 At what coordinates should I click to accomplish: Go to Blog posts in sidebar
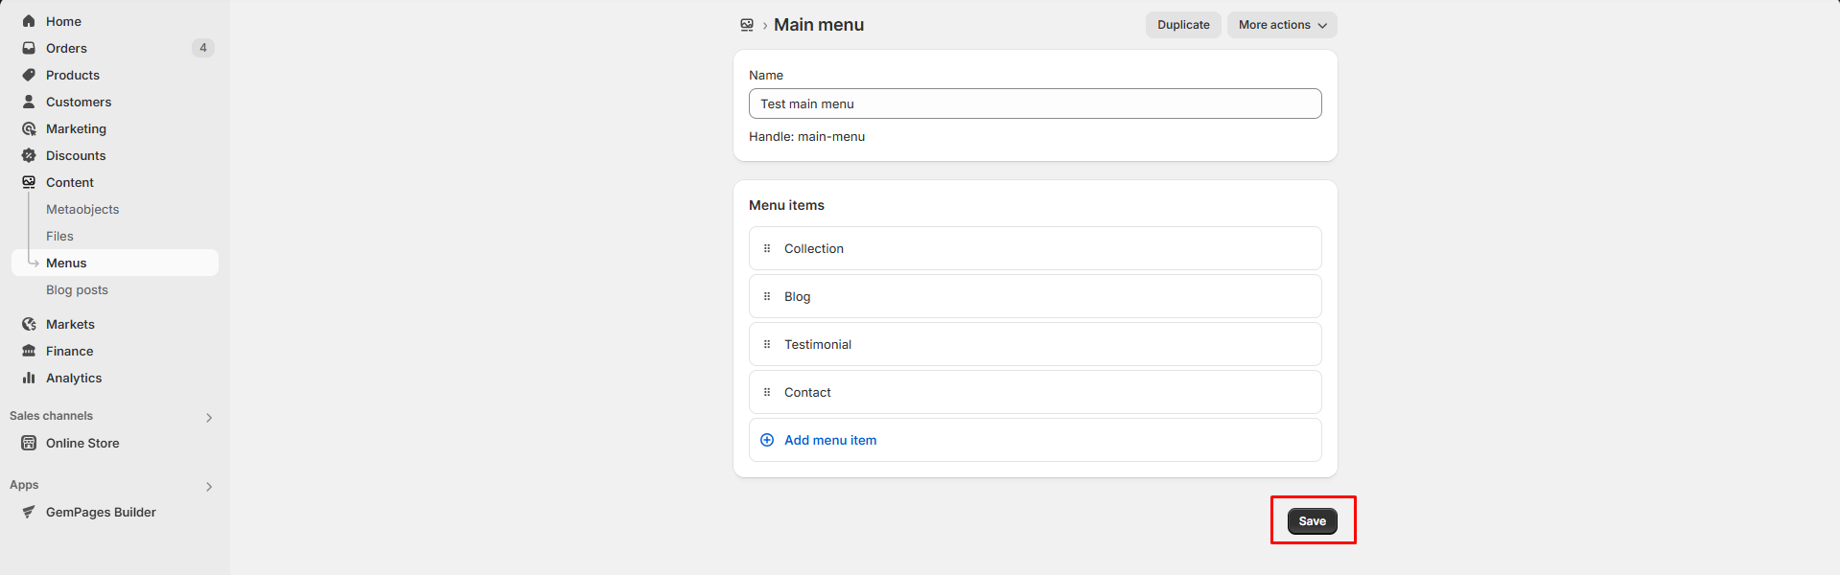coord(77,289)
